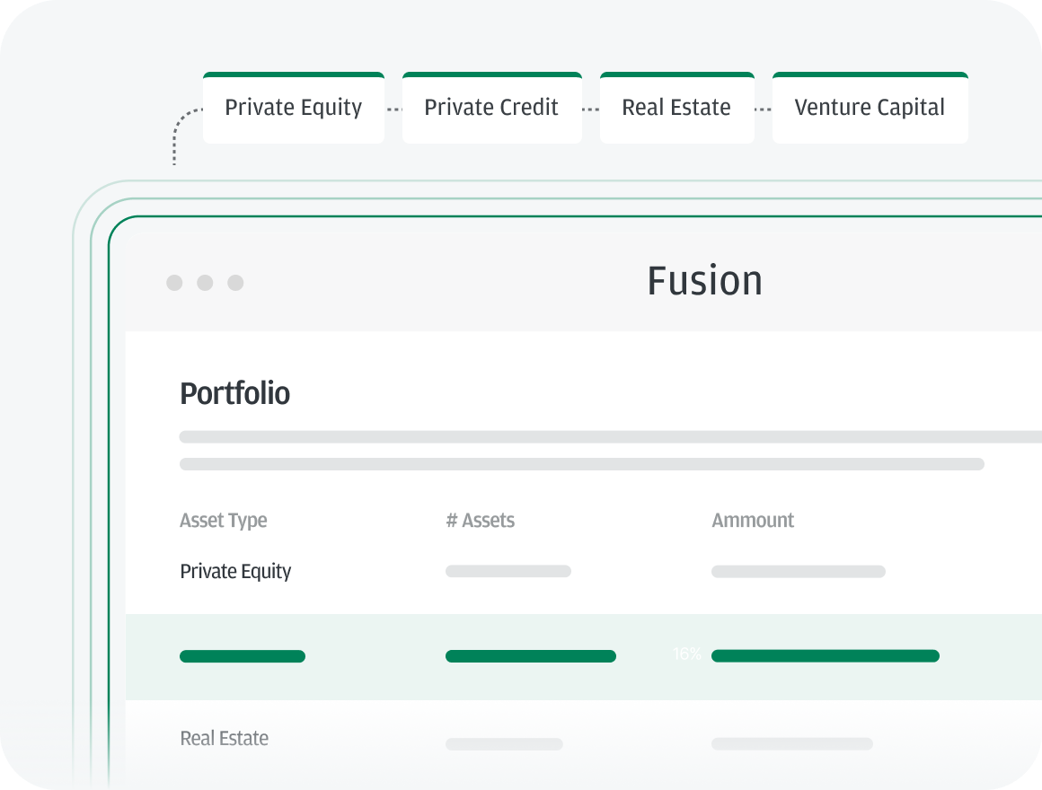This screenshot has width=1042, height=790.
Task: Switch to the Private Credit tab
Action: (491, 108)
